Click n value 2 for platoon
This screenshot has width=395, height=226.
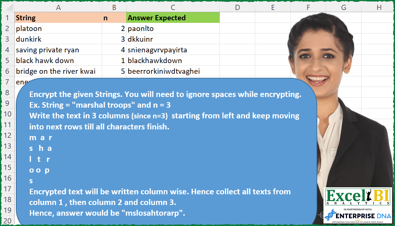pos(114,28)
